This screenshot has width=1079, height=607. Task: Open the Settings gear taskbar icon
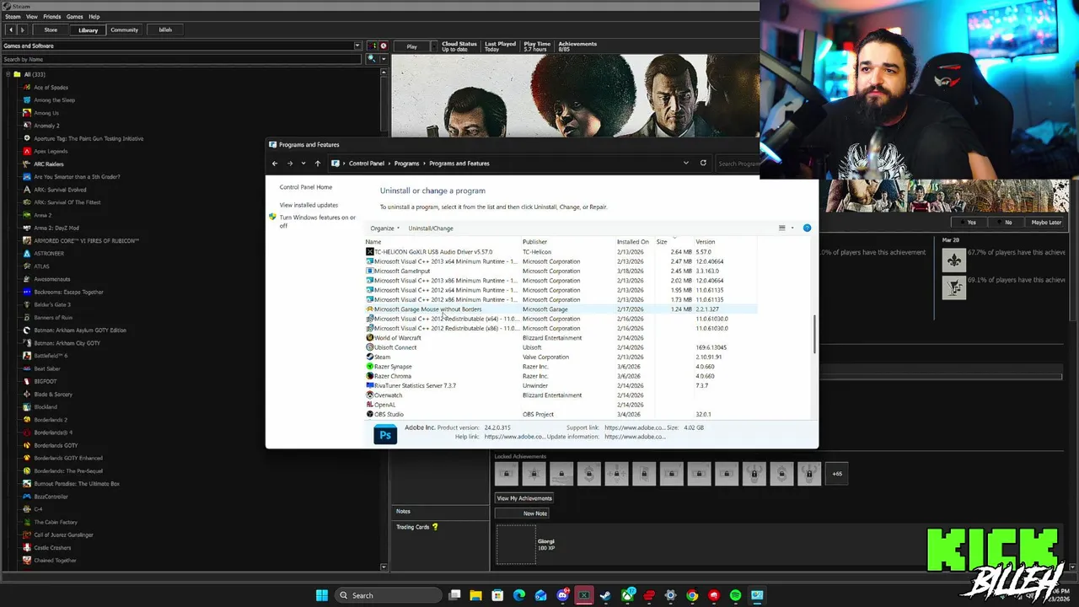coord(671,595)
